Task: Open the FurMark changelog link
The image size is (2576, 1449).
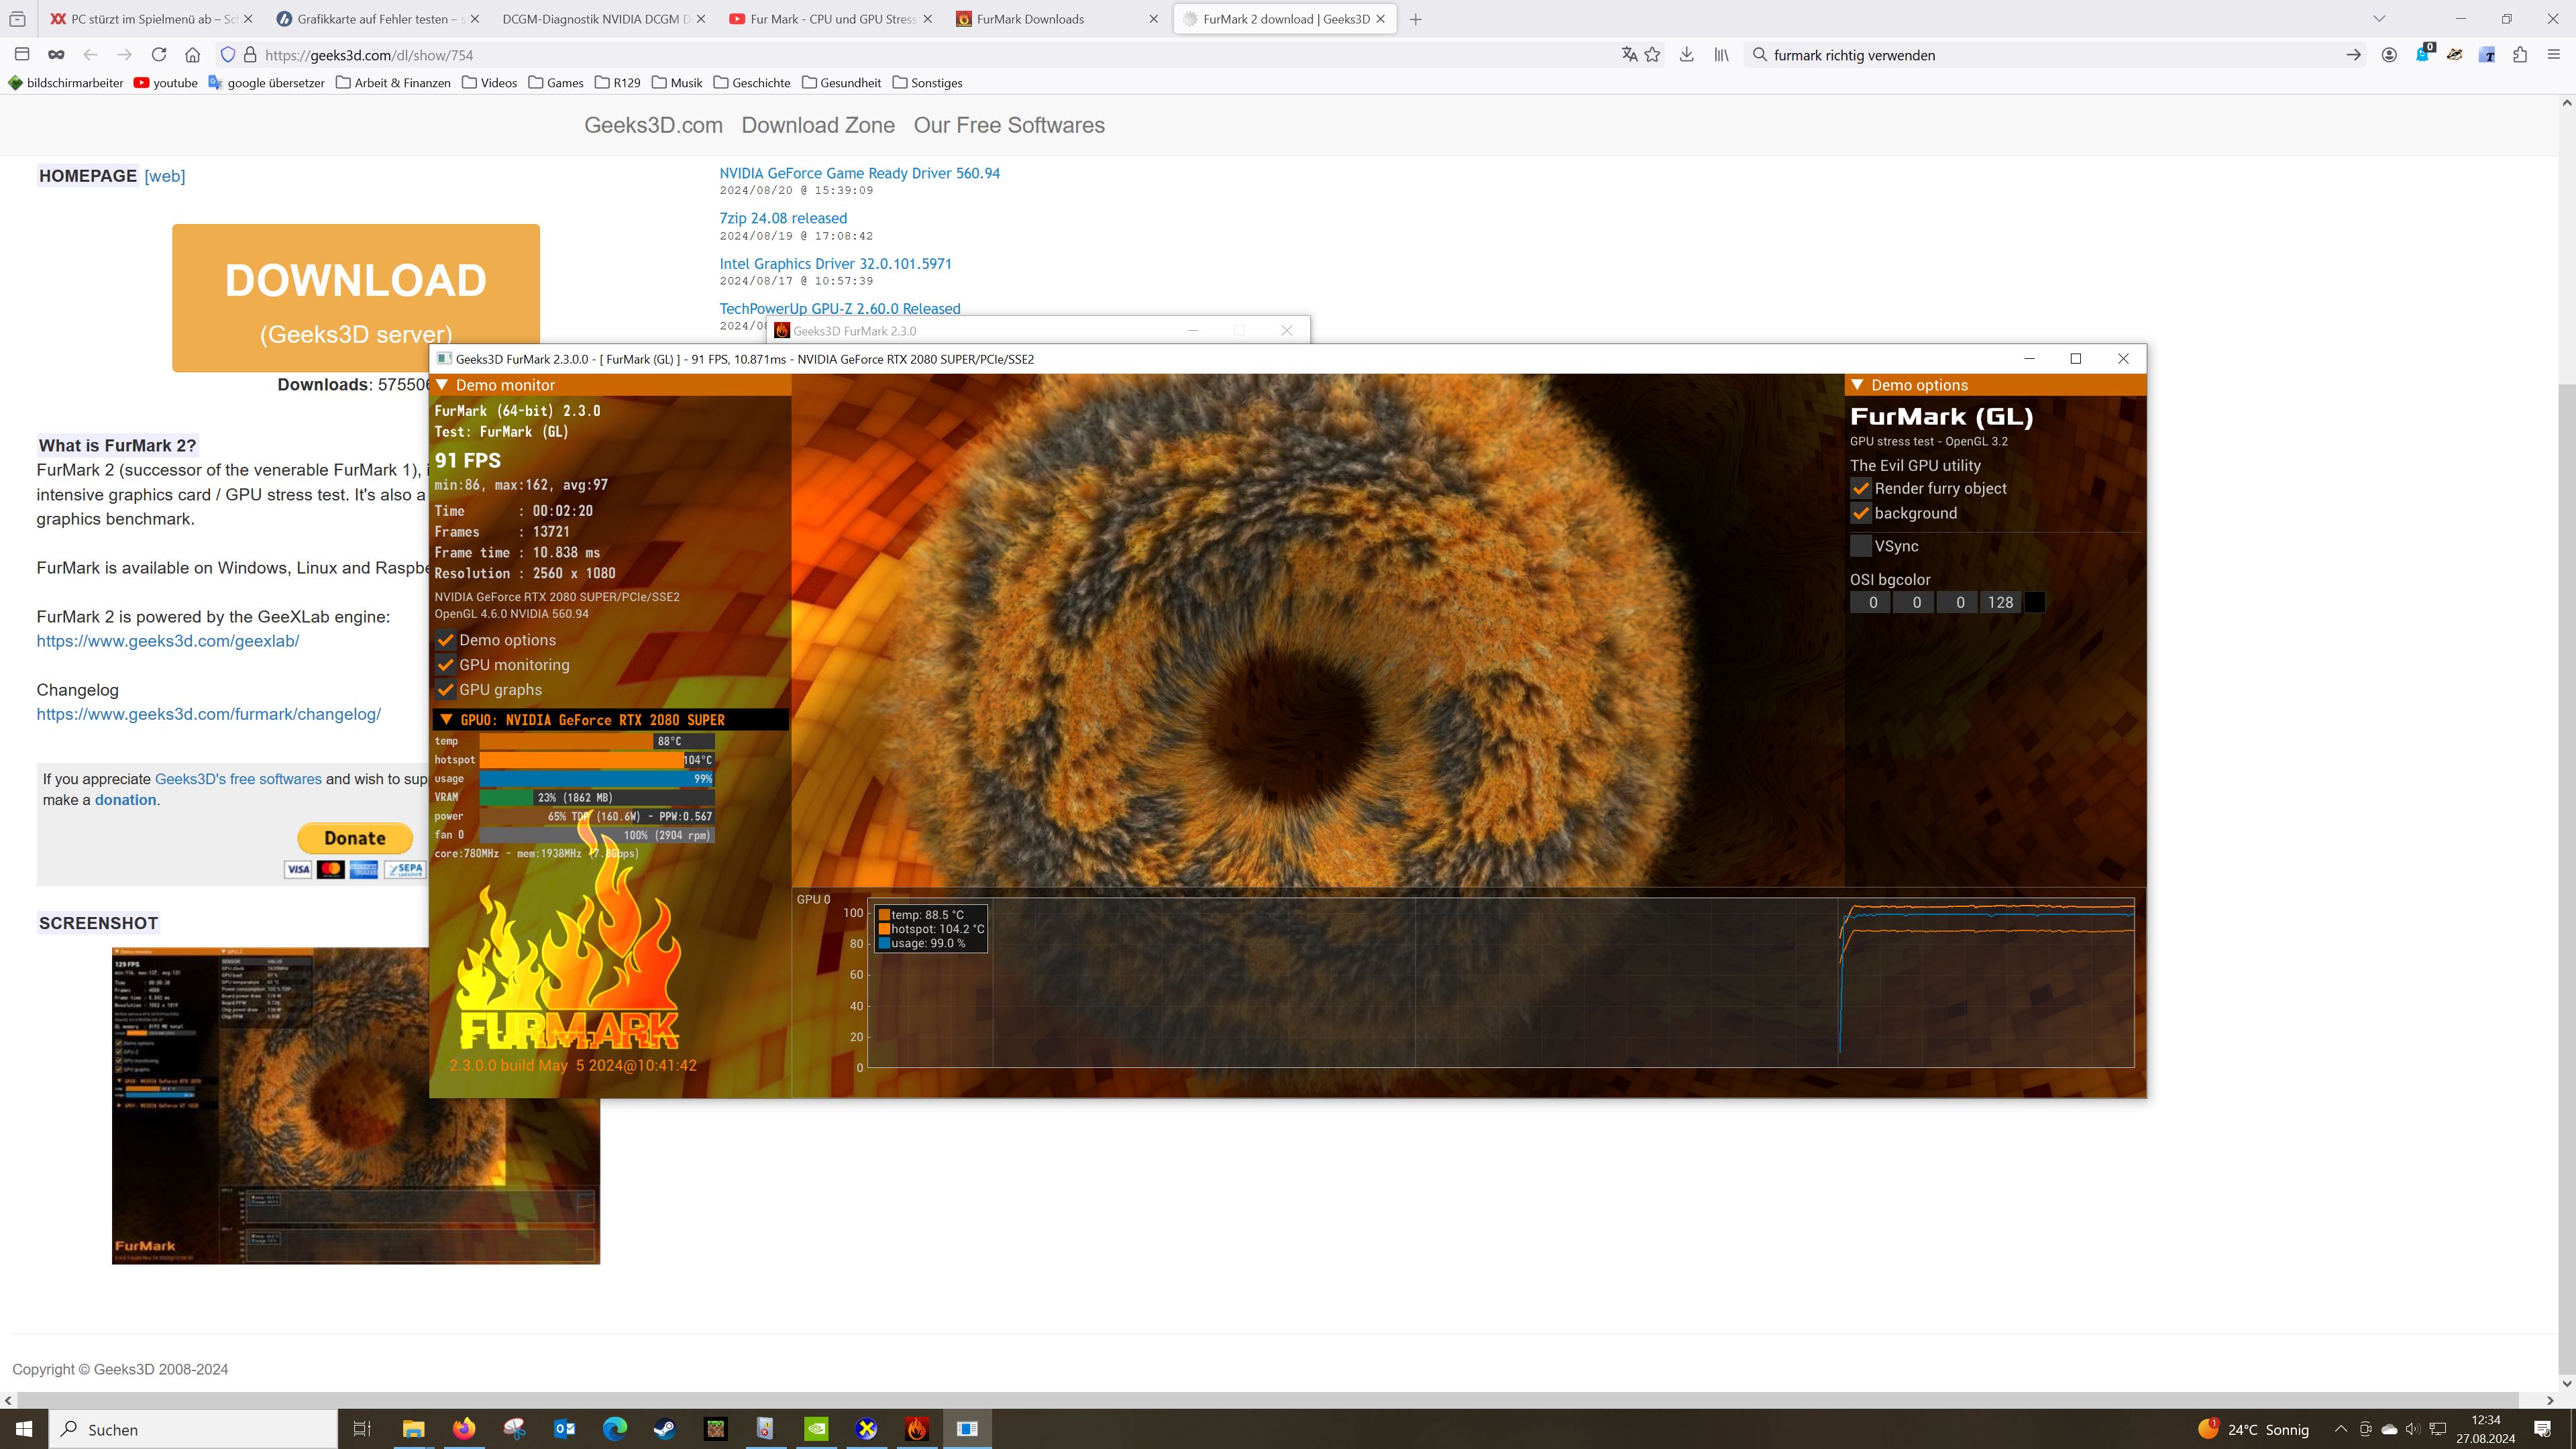Action: (208, 714)
